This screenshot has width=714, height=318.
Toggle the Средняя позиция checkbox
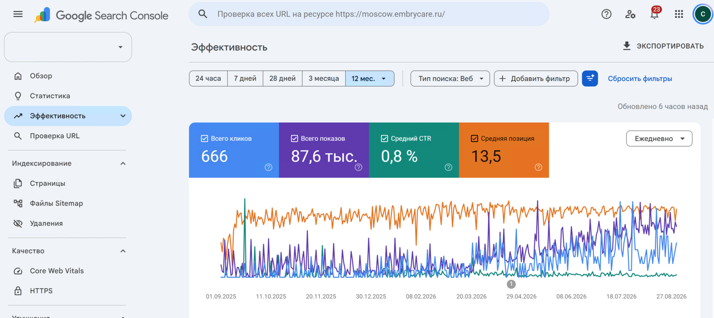474,139
